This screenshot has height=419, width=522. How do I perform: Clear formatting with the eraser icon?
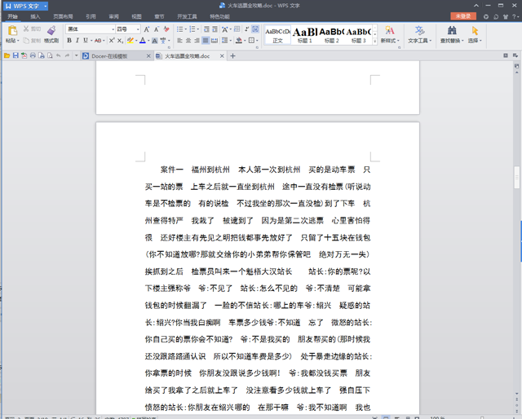point(166,29)
